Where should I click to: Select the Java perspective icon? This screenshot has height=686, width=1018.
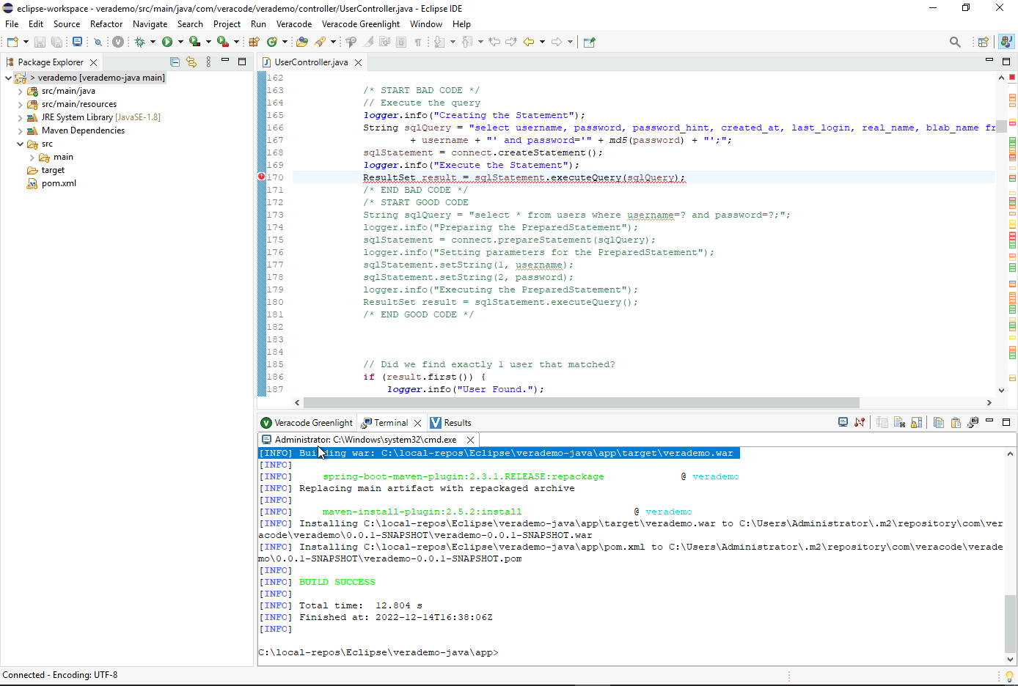pos(1007,42)
